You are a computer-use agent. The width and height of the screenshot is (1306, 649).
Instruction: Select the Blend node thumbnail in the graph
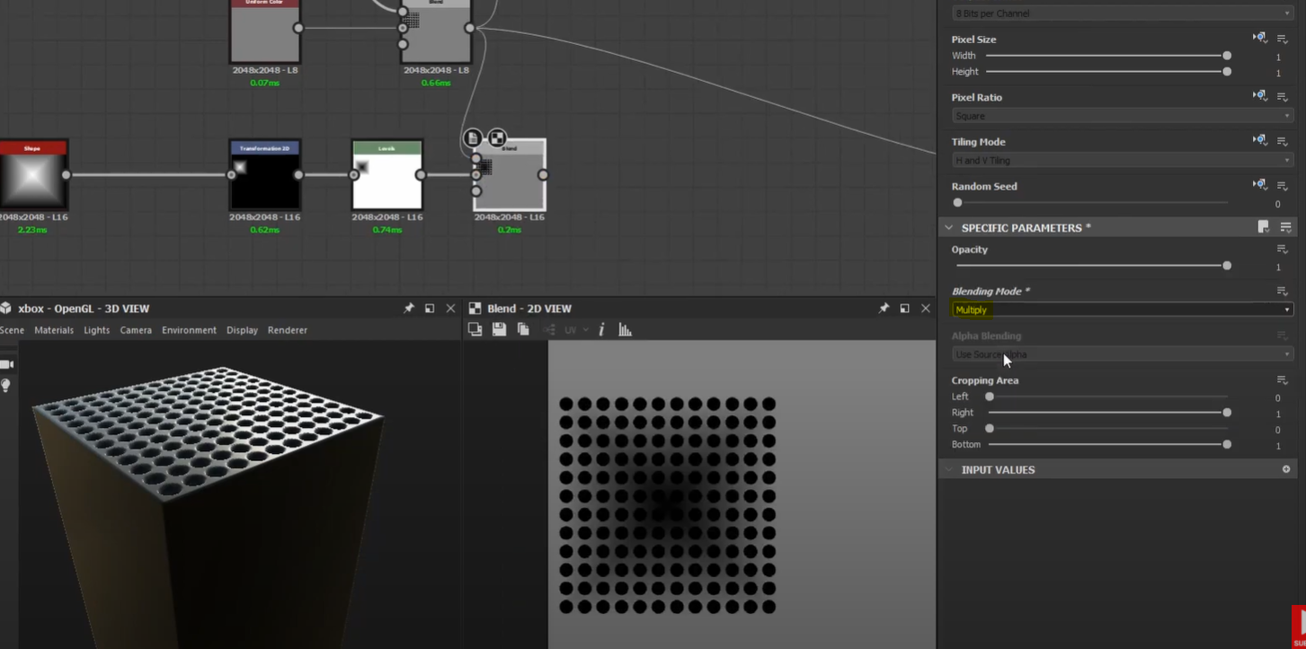coord(509,177)
